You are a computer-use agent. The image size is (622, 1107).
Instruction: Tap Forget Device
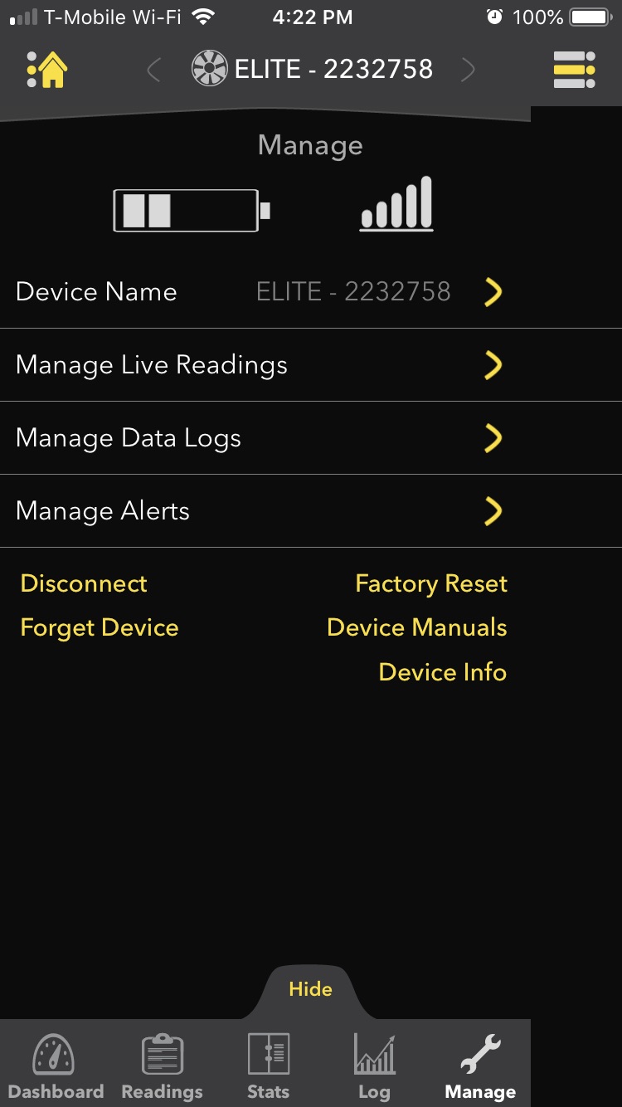point(100,628)
